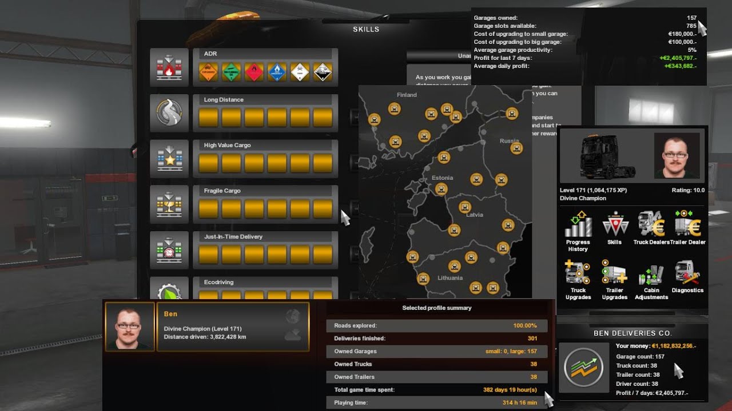
Task: Click 'Average daily profit:' line
Action: 585,66
